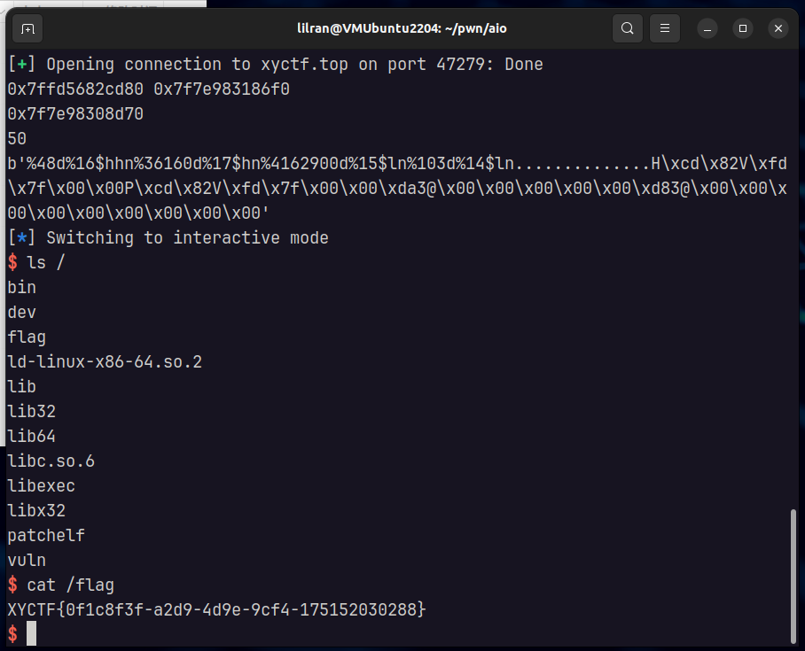
Task: Click the 'vuln' entry in the listing
Action: [26, 560]
